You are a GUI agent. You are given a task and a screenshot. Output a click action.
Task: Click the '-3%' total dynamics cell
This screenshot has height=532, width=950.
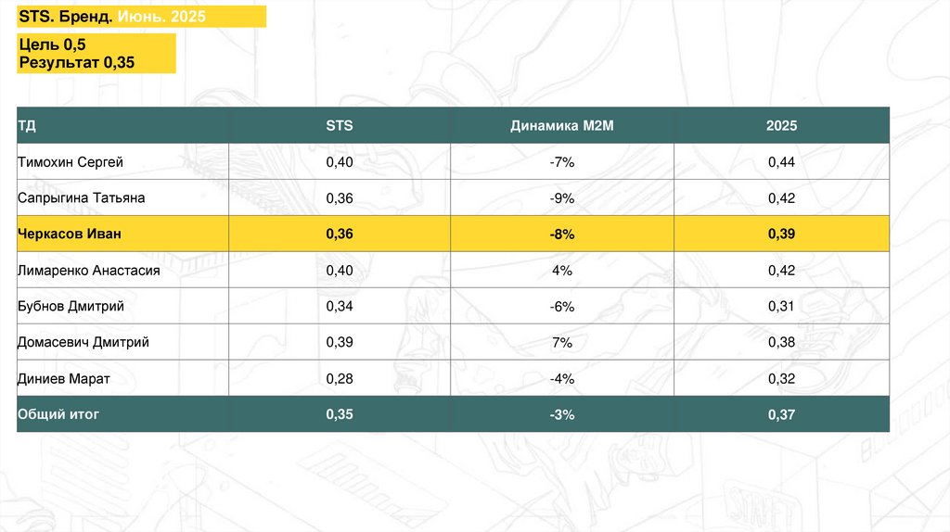click(x=561, y=415)
